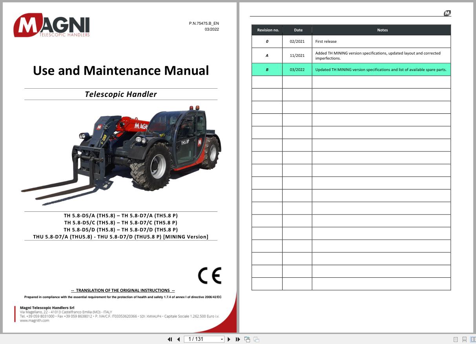The width and height of the screenshot is (476, 344).
Task: Click the 'Date' column header
Action: point(298,30)
